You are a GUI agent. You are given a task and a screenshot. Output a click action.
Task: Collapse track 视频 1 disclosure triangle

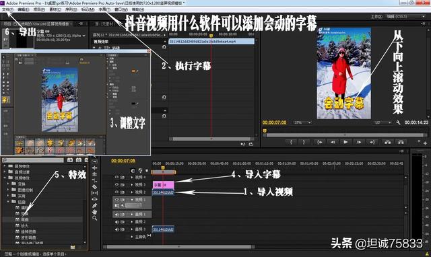pyautogui.click(x=132, y=200)
